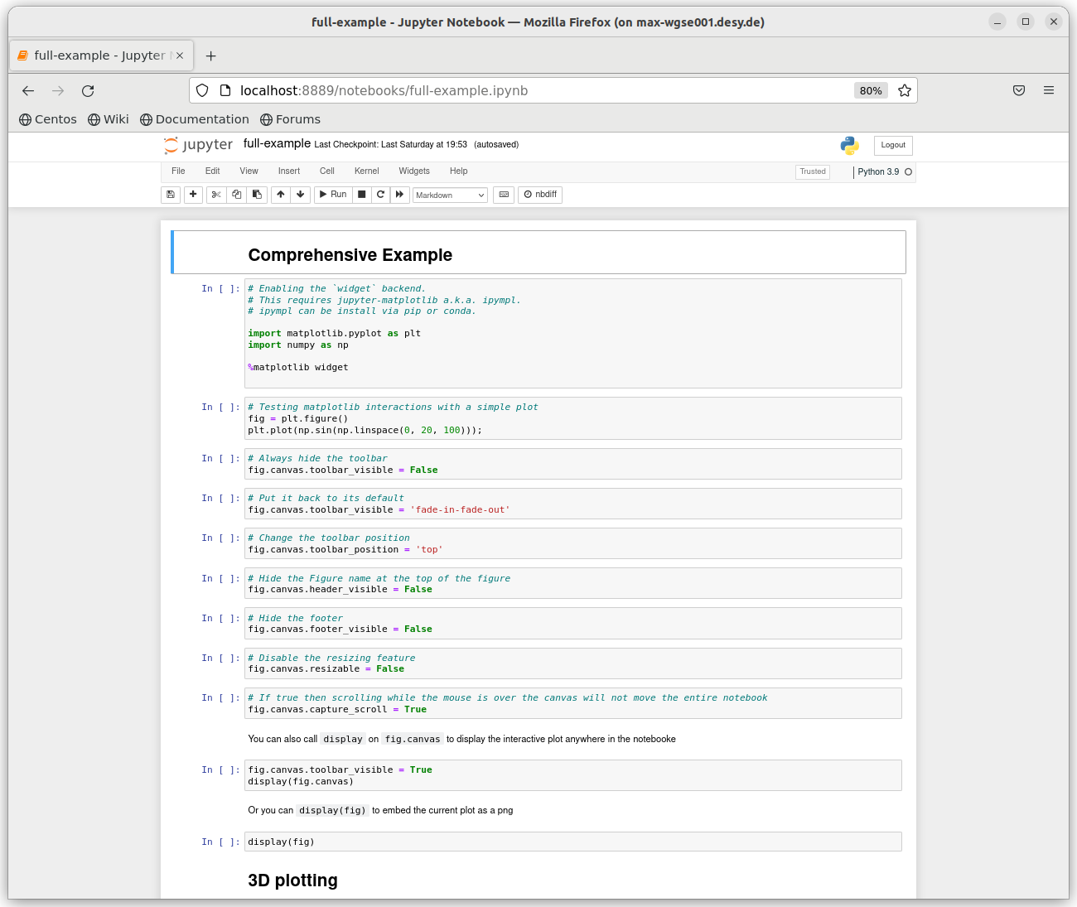Insert a cell below with plus icon
Image resolution: width=1077 pixels, height=907 pixels.
[193, 195]
